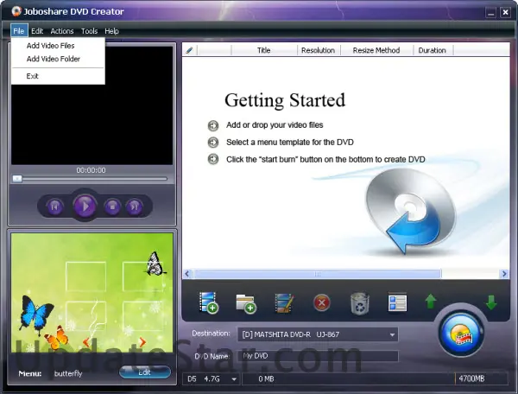This screenshot has height=394, width=518.
Task: Move item up with green arrow
Action: [x=430, y=302]
